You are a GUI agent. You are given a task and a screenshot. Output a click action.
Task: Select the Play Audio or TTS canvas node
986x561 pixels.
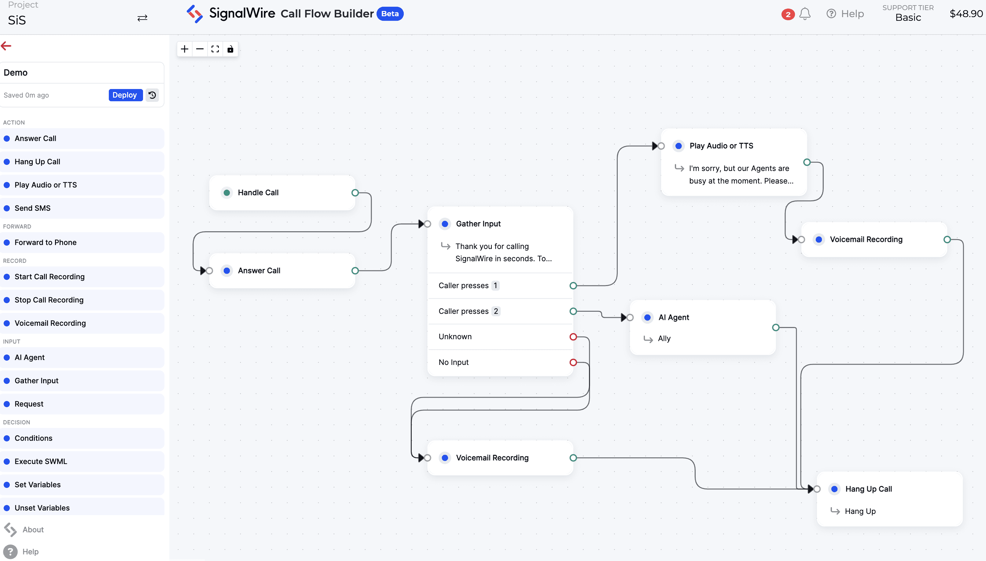(x=734, y=162)
